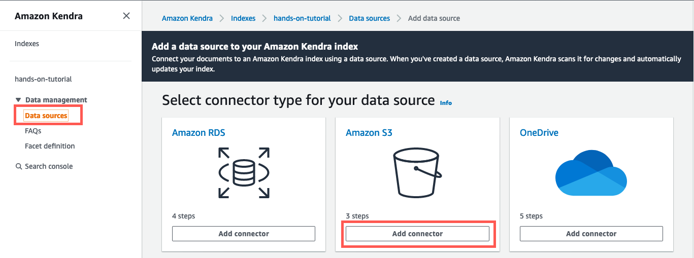Navigate to Indexes breadcrumb
The height and width of the screenshot is (258, 694).
point(243,18)
